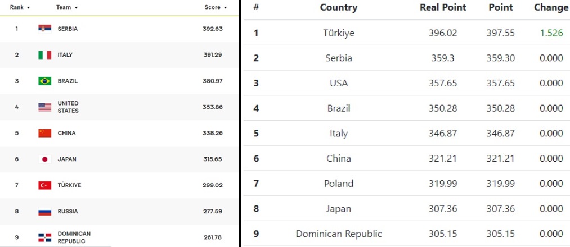Viewport: 570px width, 247px height.
Task: Click the Russia flag icon
Action: point(44,212)
